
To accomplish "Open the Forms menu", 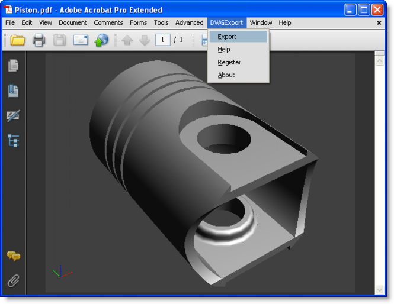I will click(138, 22).
